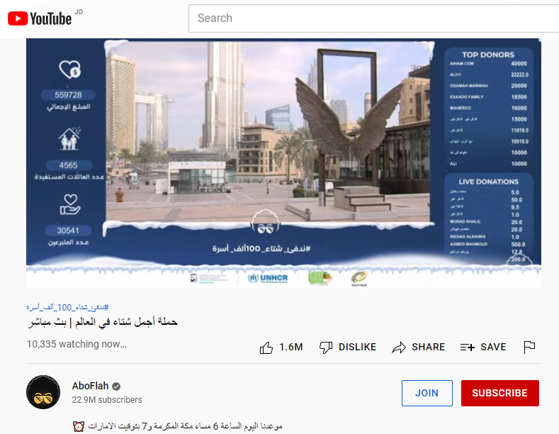The width and height of the screenshot is (559, 434).
Task: Click the top donor amount 40000
Action: pos(519,64)
